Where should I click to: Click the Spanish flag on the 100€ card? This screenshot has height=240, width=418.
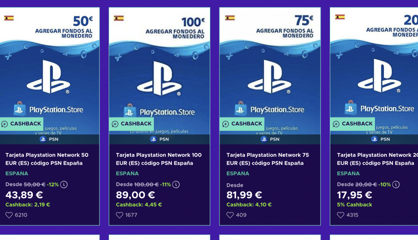tap(119, 18)
